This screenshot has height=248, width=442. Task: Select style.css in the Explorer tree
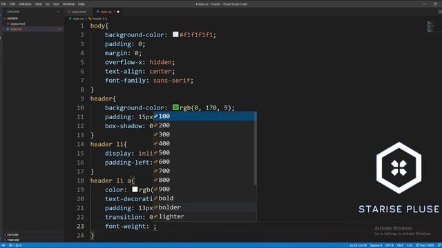(x=16, y=29)
